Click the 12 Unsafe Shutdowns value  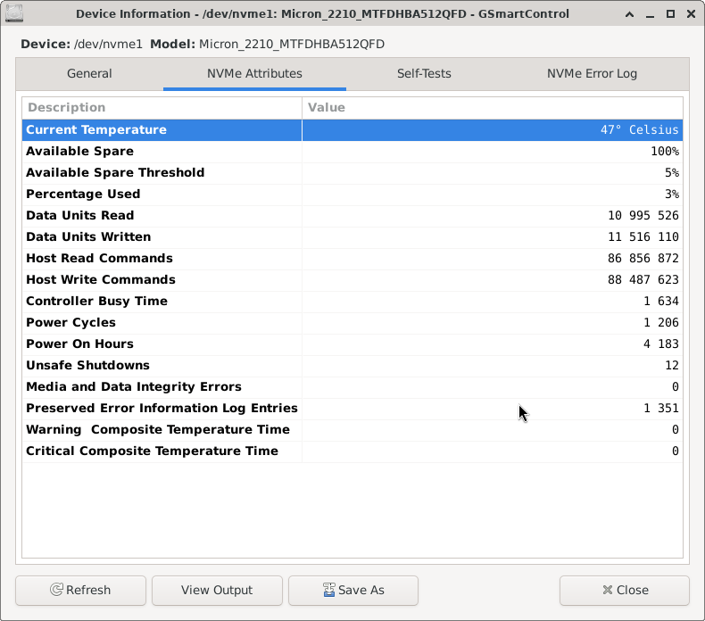tap(672, 366)
